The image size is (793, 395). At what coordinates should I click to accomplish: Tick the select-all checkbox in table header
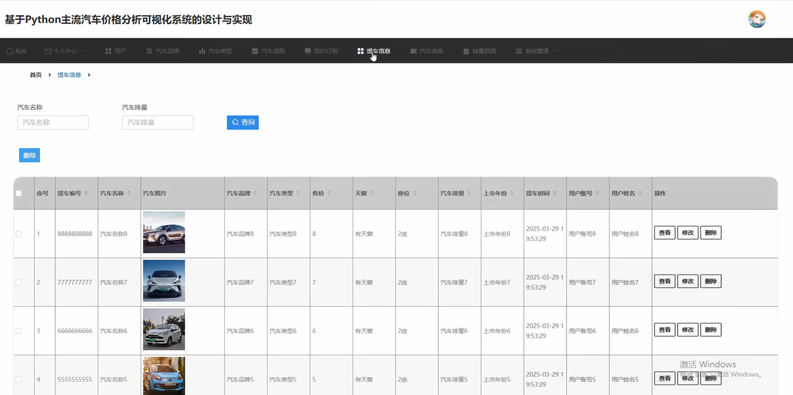[x=19, y=194]
